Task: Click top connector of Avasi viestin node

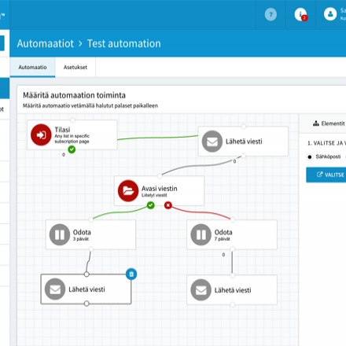Action: (160, 175)
